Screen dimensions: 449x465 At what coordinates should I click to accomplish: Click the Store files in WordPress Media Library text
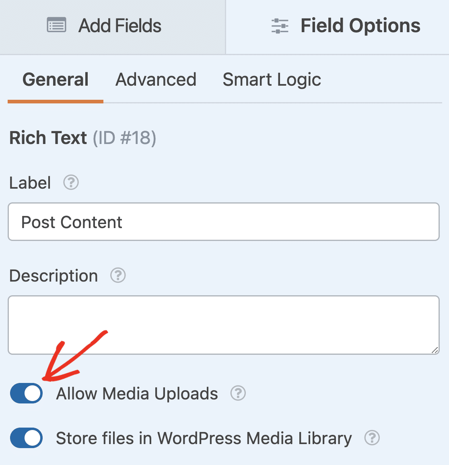204,438
